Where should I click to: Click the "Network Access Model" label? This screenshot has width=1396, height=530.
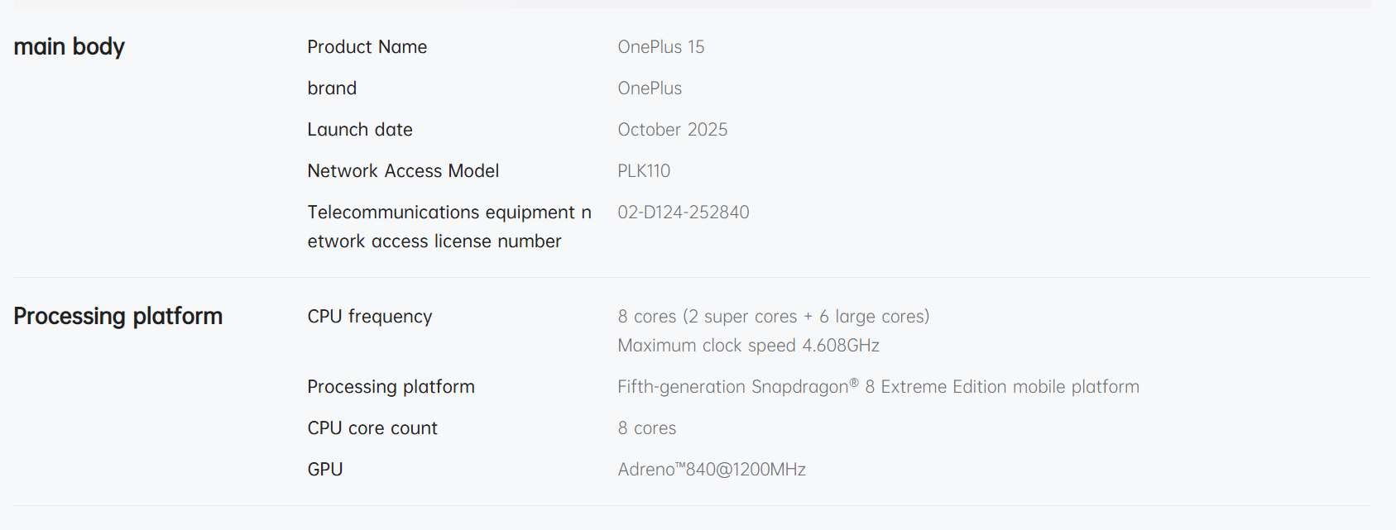[403, 171]
